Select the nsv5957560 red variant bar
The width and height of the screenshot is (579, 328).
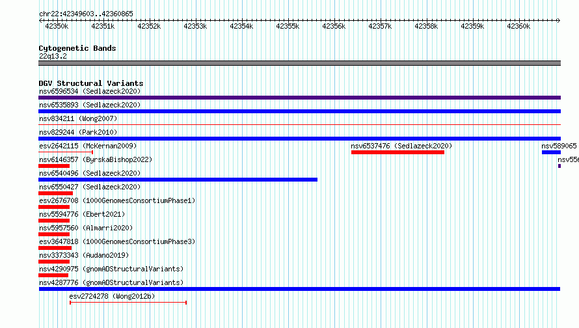(x=54, y=234)
